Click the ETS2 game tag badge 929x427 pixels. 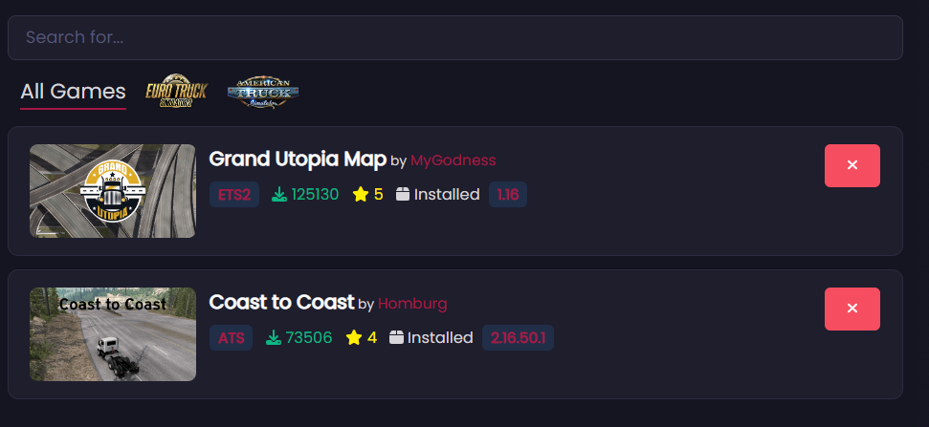coord(234,195)
